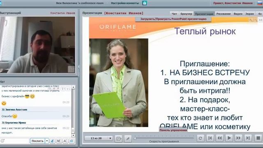Click Загрузить/Проиграть PowerPoint презентацию button

pyautogui.click(x=173, y=19)
